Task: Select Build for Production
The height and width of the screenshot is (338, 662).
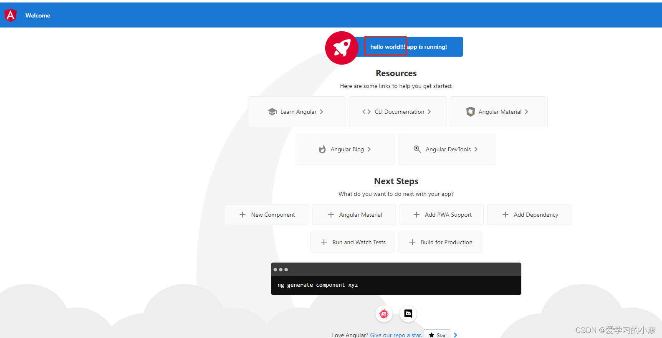Action: (x=440, y=242)
